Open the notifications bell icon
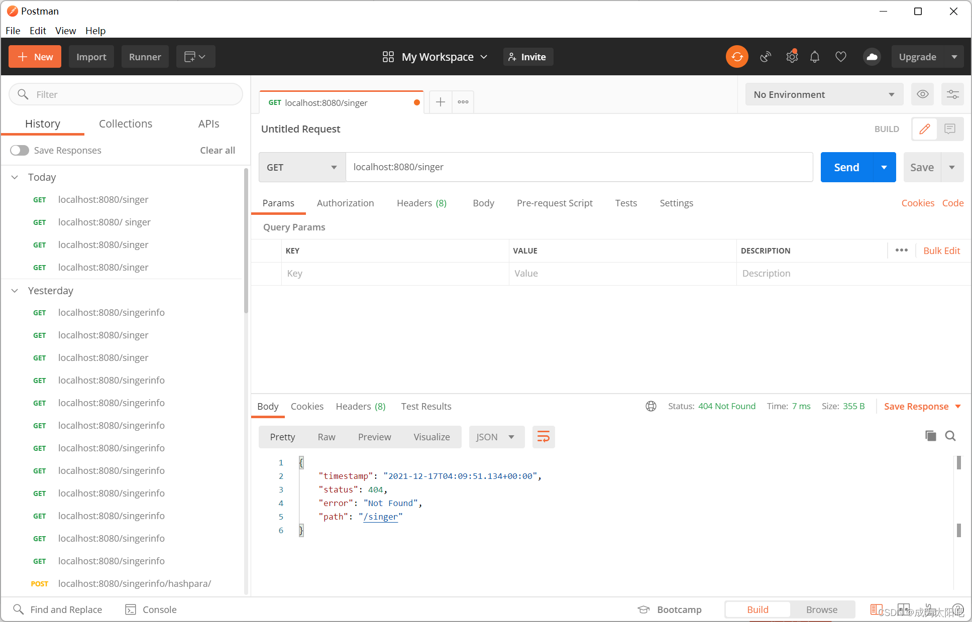This screenshot has width=972, height=622. click(815, 57)
